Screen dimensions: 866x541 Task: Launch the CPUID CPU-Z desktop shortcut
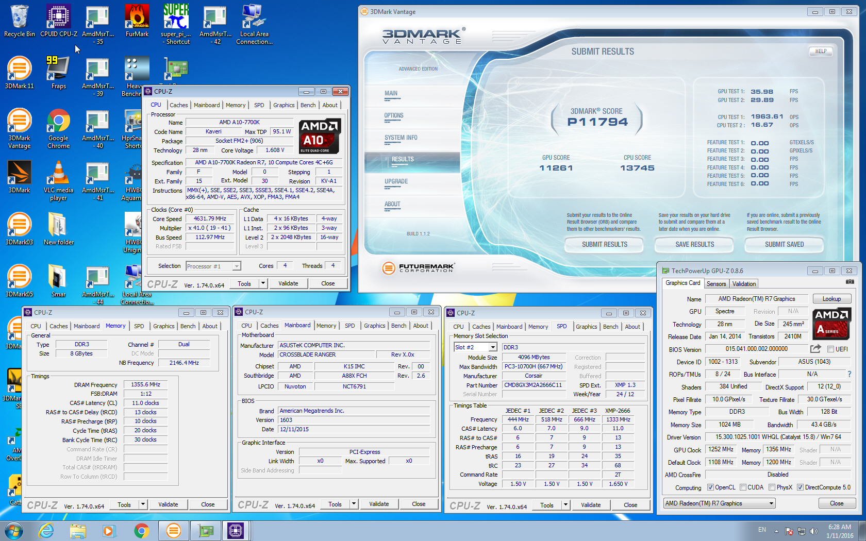[x=59, y=21]
